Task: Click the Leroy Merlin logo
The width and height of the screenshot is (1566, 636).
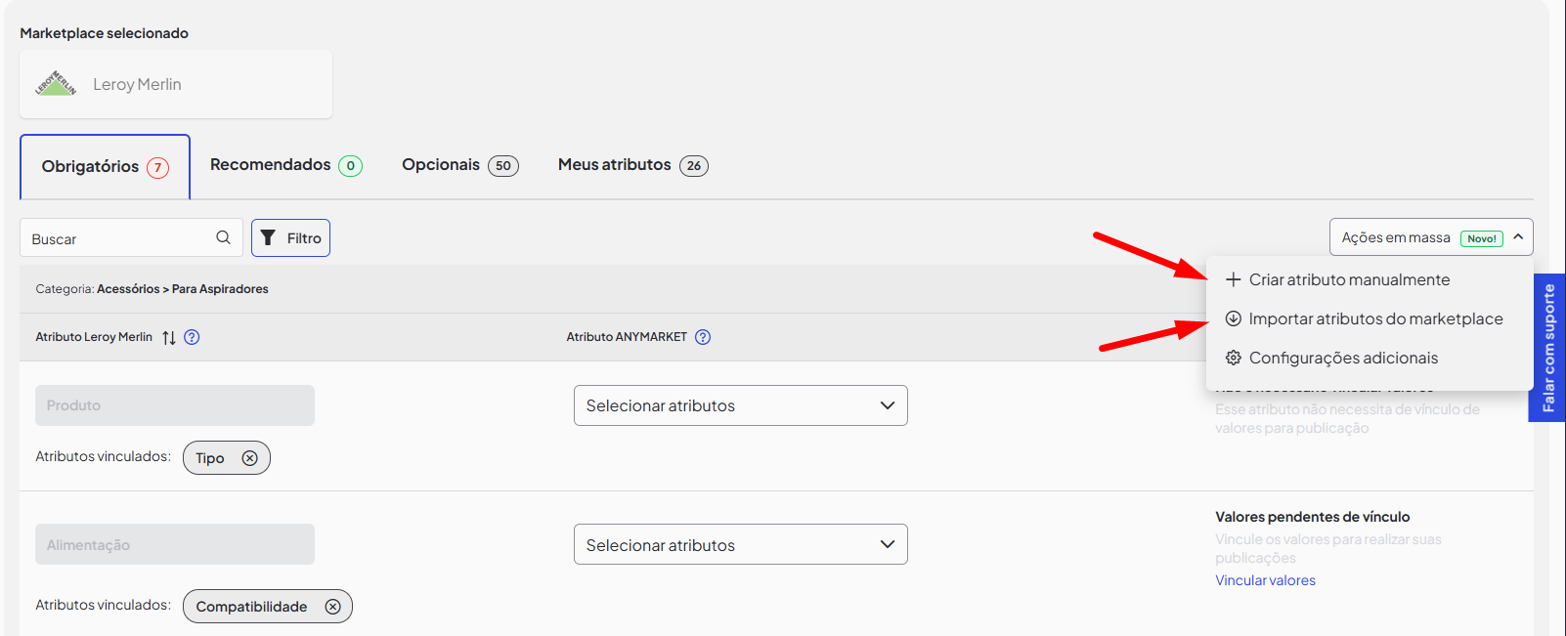Action: [x=56, y=84]
